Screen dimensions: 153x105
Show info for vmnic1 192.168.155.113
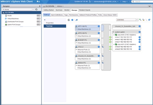click(x=140, y=42)
